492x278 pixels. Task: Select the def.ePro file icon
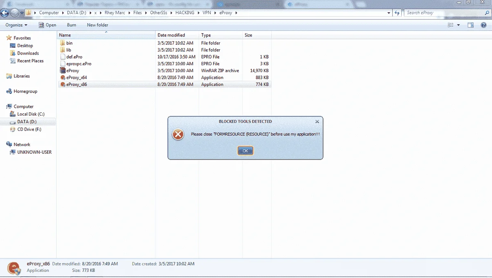click(x=62, y=57)
